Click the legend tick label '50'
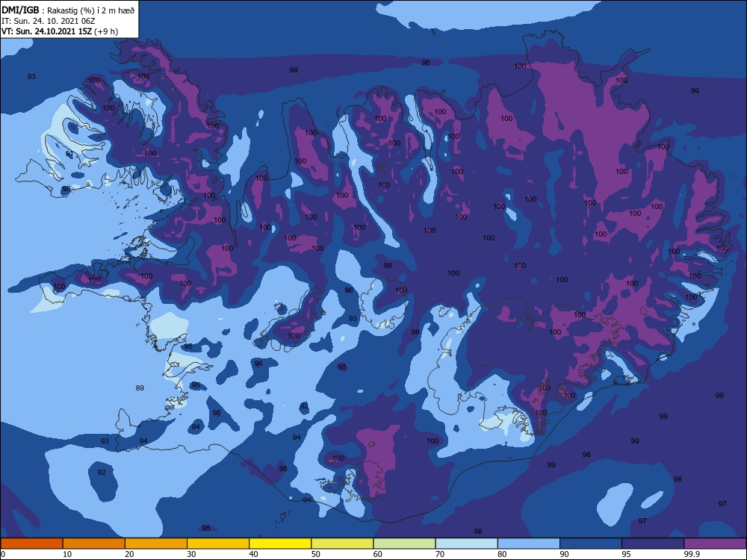 (x=316, y=554)
